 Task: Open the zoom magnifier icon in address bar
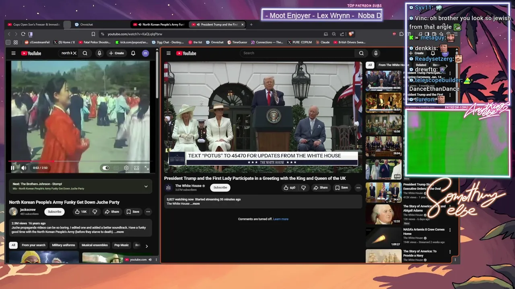[x=334, y=34]
